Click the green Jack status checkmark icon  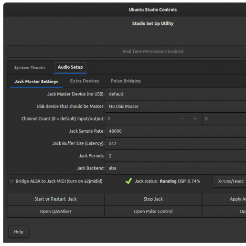pos(128,181)
